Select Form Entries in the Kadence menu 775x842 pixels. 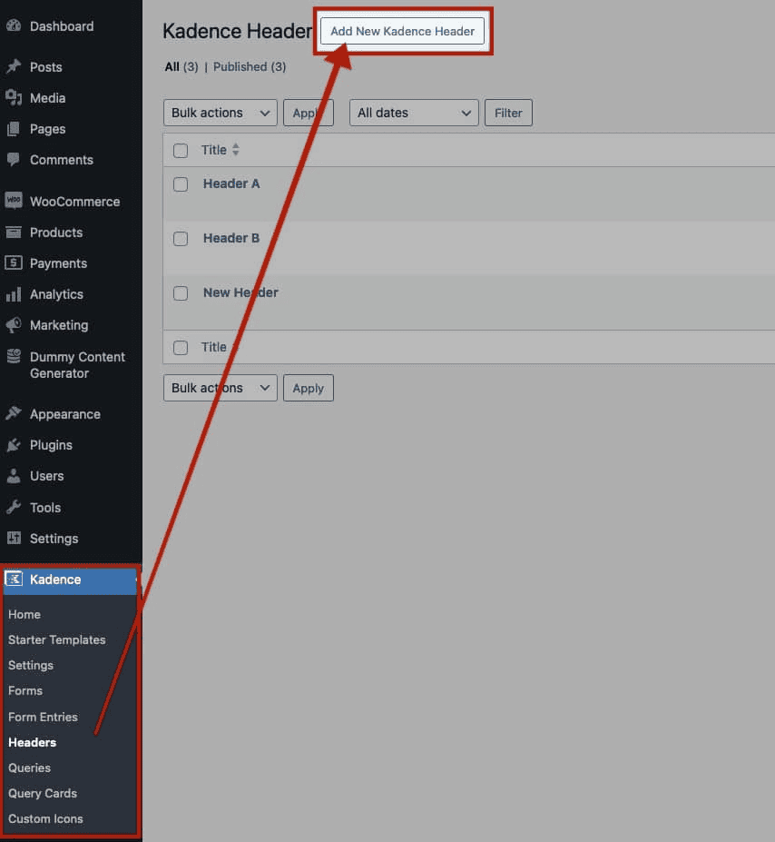[43, 717]
